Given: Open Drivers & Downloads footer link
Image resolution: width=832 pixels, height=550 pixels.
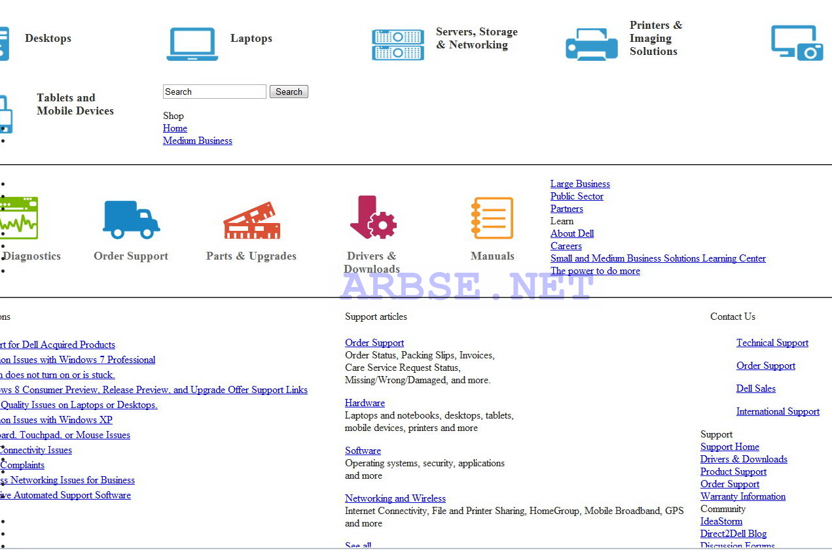Looking at the screenshot, I should coord(744,459).
